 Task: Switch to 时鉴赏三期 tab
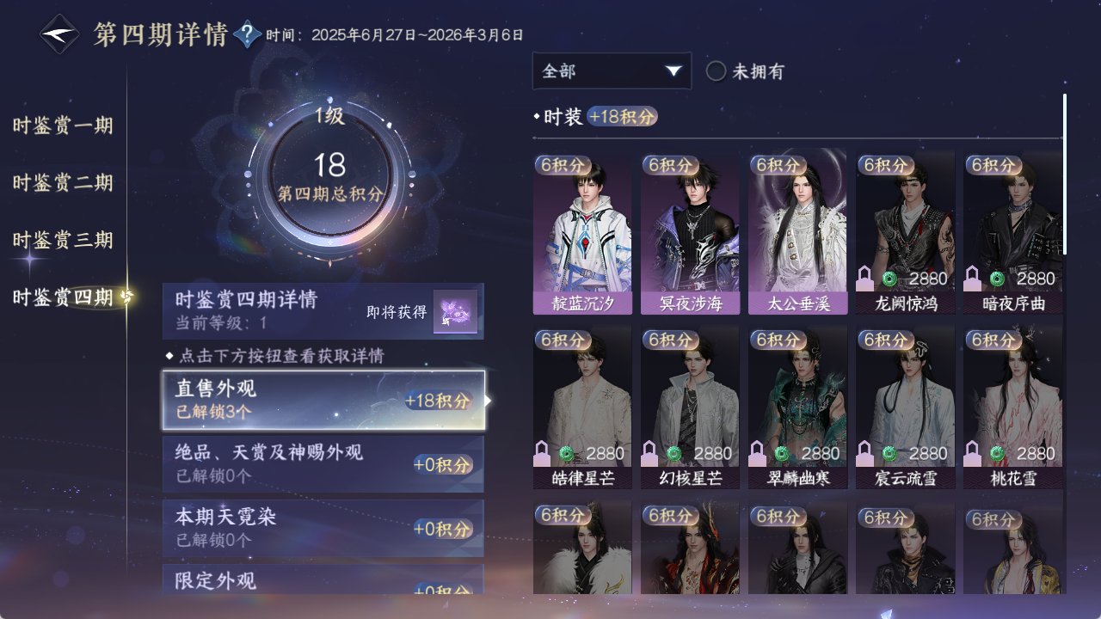click(63, 240)
